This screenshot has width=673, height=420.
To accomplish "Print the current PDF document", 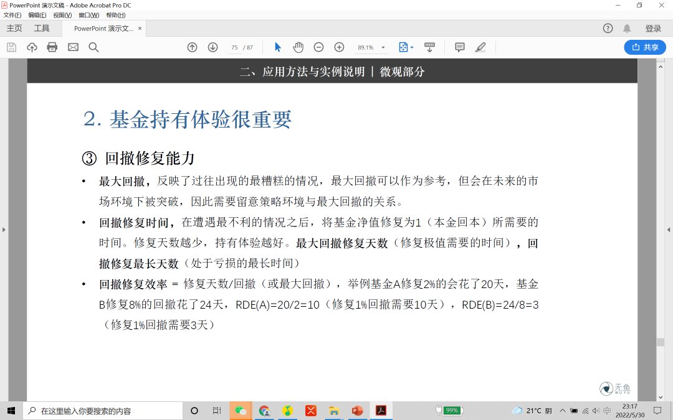I will 52,47.
